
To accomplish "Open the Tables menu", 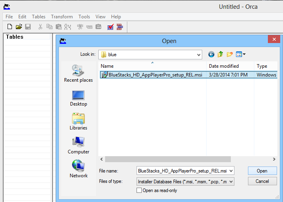I will tap(39, 17).
